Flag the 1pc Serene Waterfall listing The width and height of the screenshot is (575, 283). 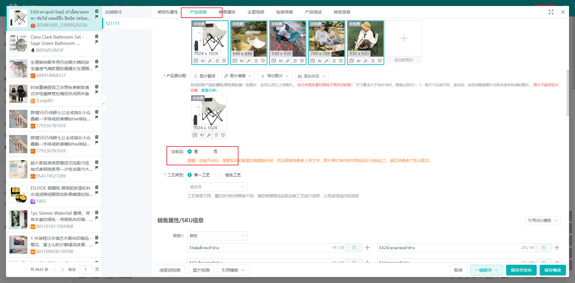pos(97,218)
